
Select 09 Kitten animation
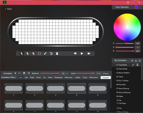point(120,96)
